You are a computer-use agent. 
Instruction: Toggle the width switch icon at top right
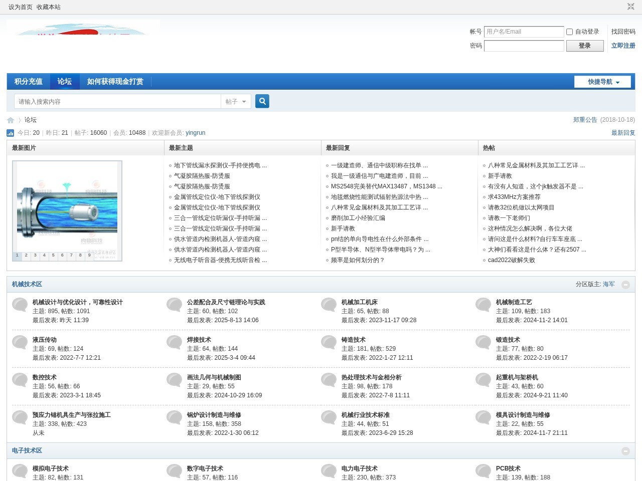tap(631, 7)
